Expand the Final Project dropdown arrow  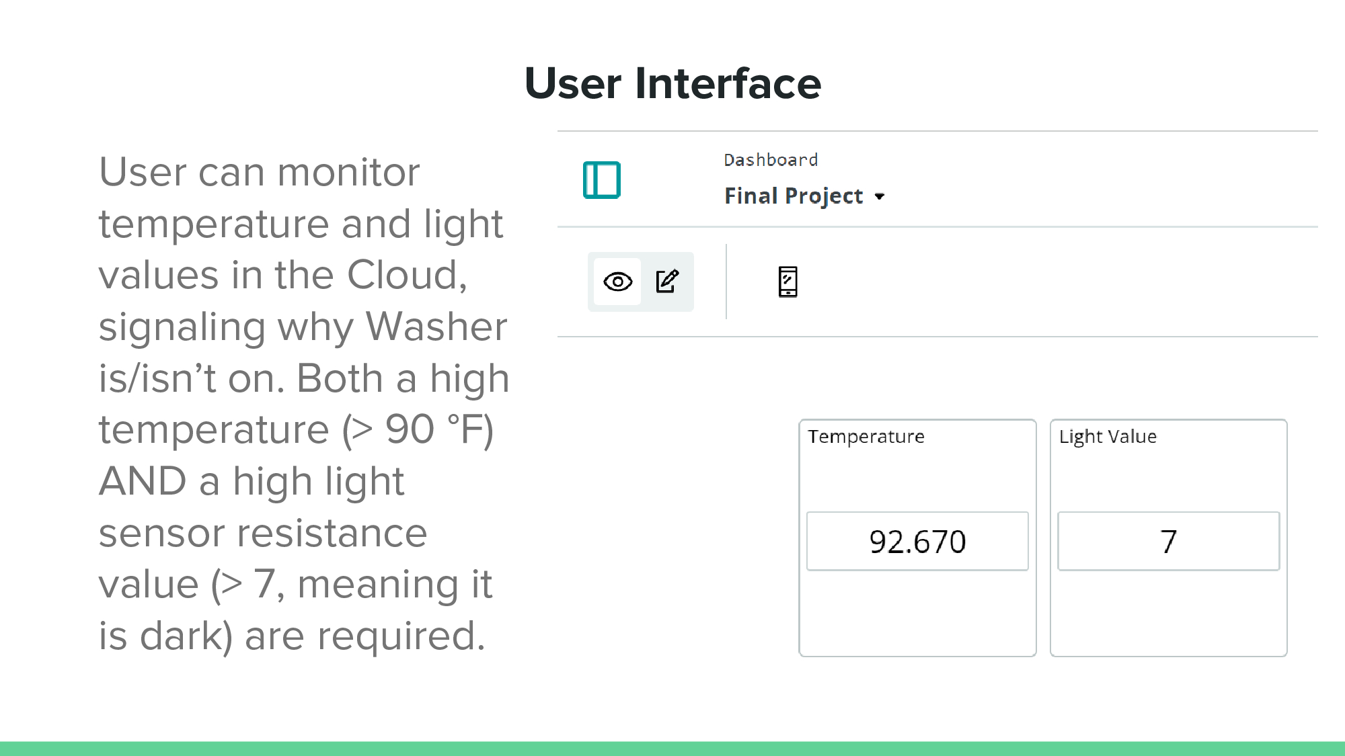[x=880, y=197]
